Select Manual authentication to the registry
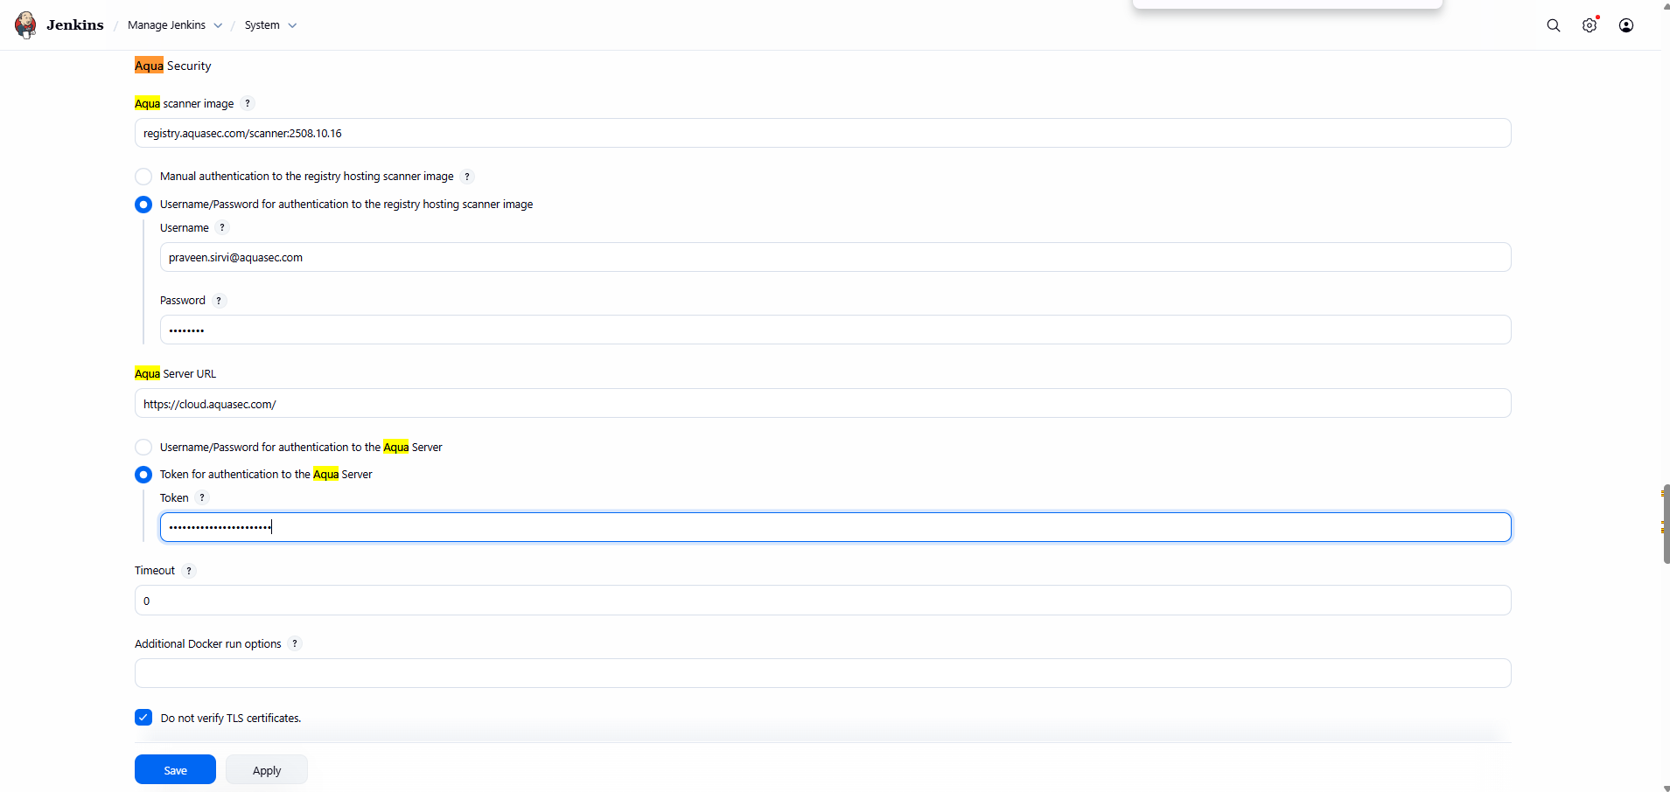Viewport: 1670px width, 792px height. [143, 177]
